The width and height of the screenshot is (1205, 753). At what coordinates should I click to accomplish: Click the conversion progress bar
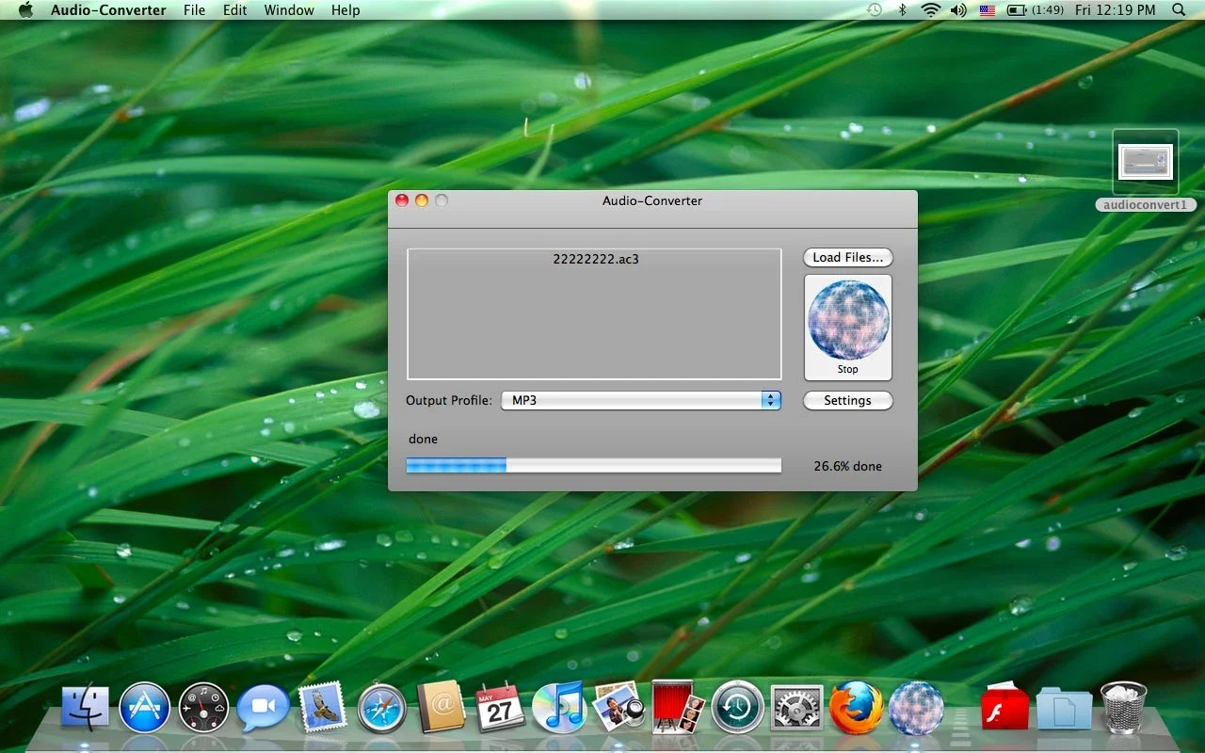tap(594, 465)
